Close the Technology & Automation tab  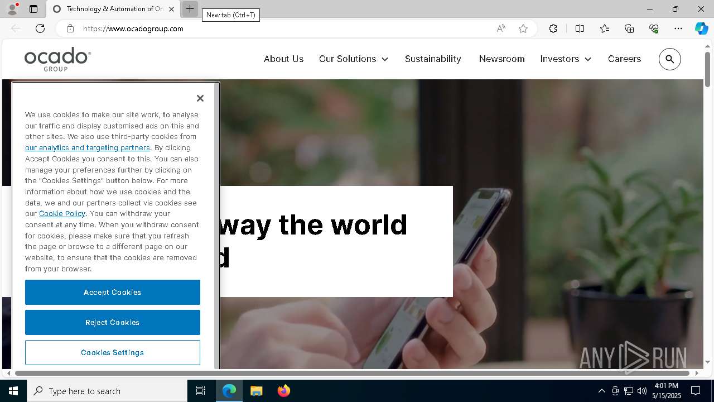[171, 9]
